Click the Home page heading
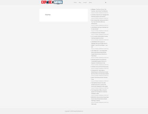Image resolution: width=148 pixels, height=114 pixels. tap(48, 15)
